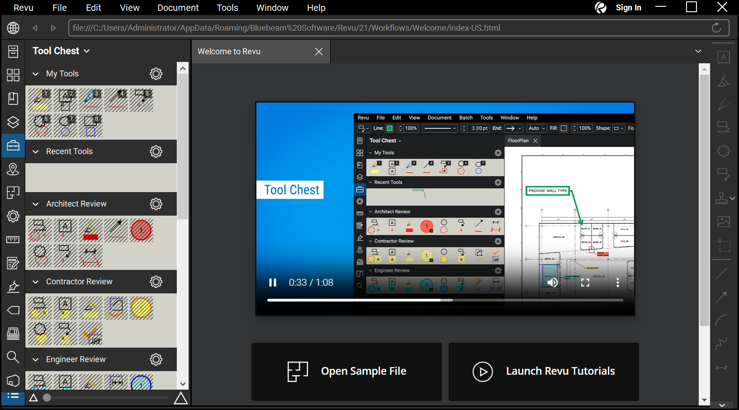Select the Snapshot tool in right toolbar
The height and width of the screenshot is (410, 739).
pos(724,245)
